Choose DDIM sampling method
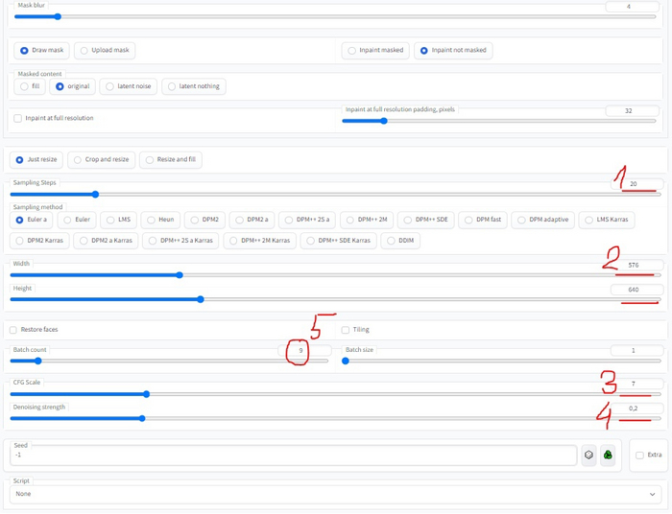The image size is (672, 514). tap(400, 241)
